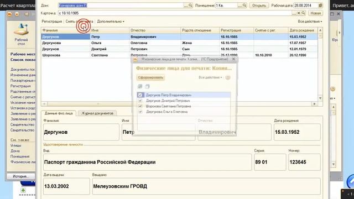Select table row Дергунова Ольга
The width and height of the screenshot is (354, 199).
coord(179,43)
